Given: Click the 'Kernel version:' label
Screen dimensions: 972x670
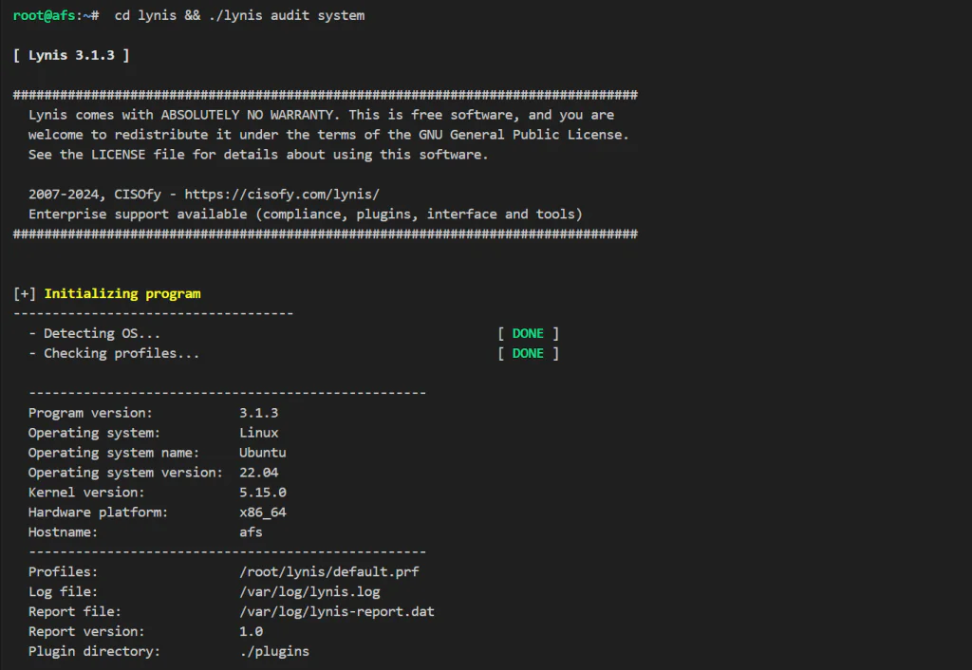Looking at the screenshot, I should (86, 493).
